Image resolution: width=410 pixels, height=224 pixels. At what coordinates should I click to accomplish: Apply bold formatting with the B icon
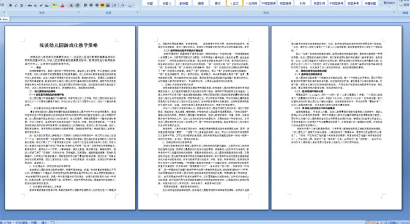10,5
